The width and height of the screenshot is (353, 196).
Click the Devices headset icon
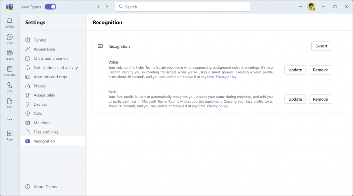(28, 104)
